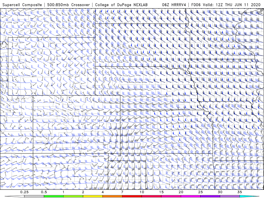Viewport: 264px width, 198px height.
Task: Click the '1' legend label
Action: 63,192
